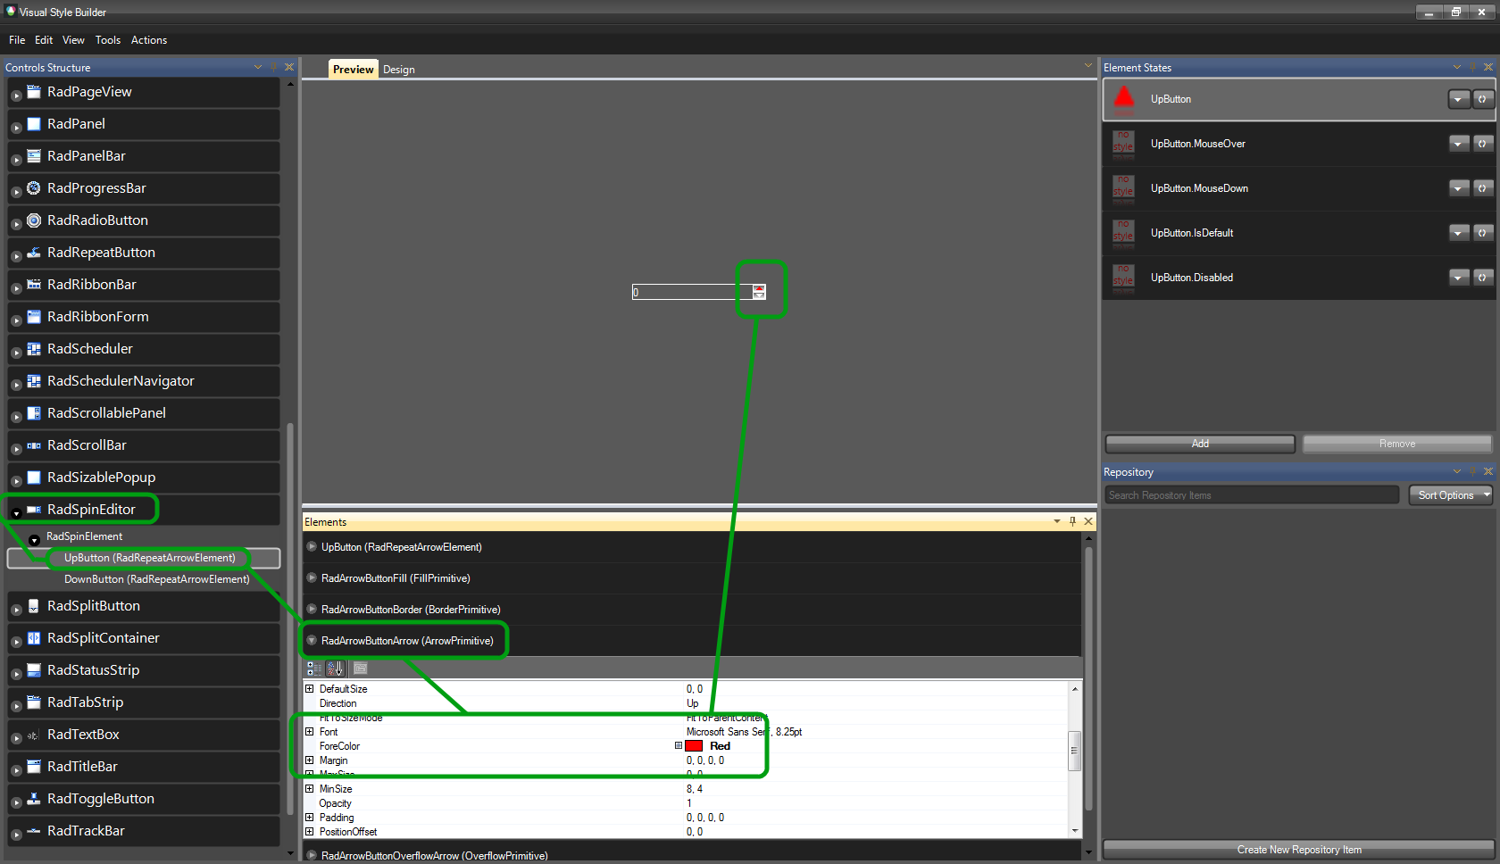
Task: Open dropdown for the UpButton.MouseDown state
Action: coord(1459,188)
